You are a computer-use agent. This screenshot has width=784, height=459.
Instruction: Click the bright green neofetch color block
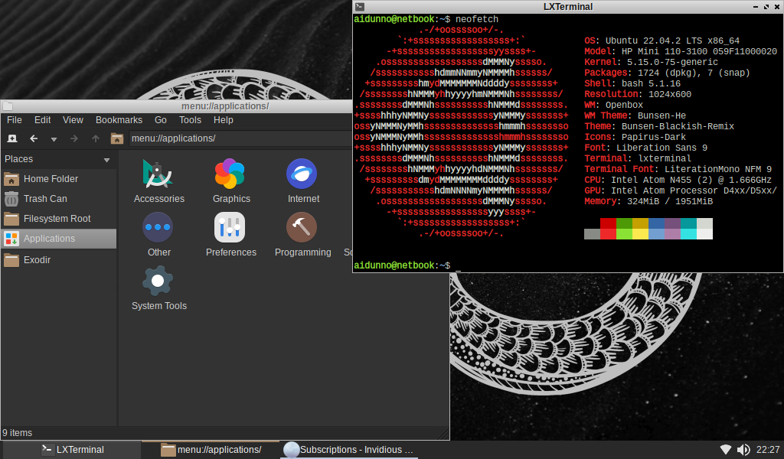[624, 234]
